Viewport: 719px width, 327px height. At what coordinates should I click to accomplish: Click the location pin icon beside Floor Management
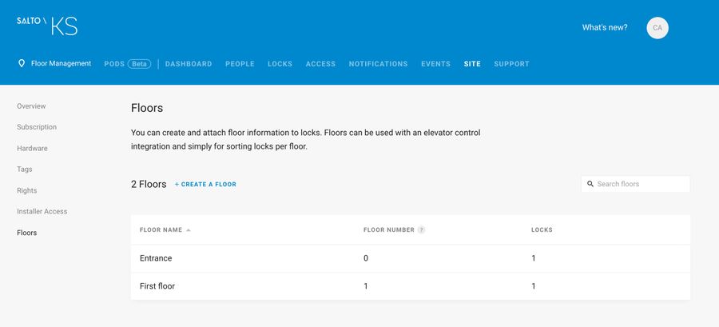[21, 64]
